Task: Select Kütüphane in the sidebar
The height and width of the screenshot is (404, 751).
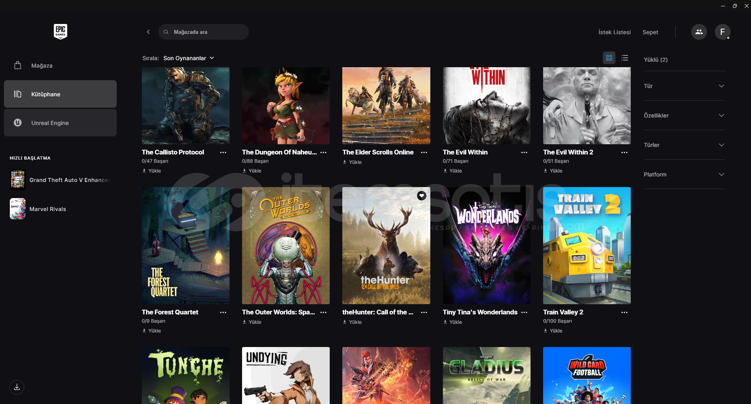Action: 60,94
